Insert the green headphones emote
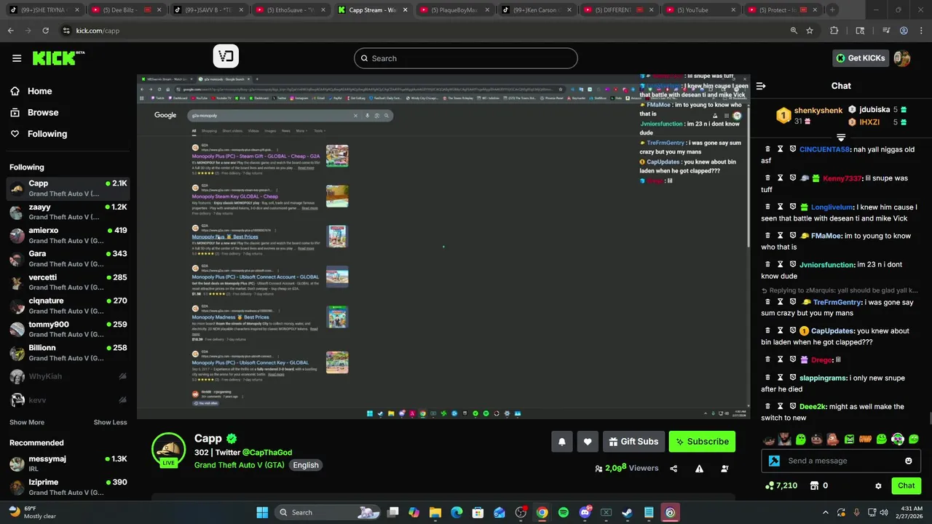Screen dimensions: 932x524 [898, 439]
